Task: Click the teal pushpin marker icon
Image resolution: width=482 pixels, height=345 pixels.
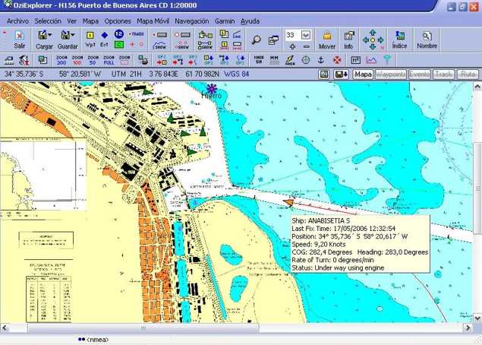Action: pos(387,60)
